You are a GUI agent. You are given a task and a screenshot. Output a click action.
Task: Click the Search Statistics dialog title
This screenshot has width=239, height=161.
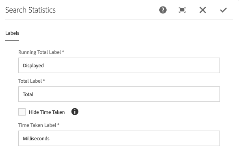point(30,10)
